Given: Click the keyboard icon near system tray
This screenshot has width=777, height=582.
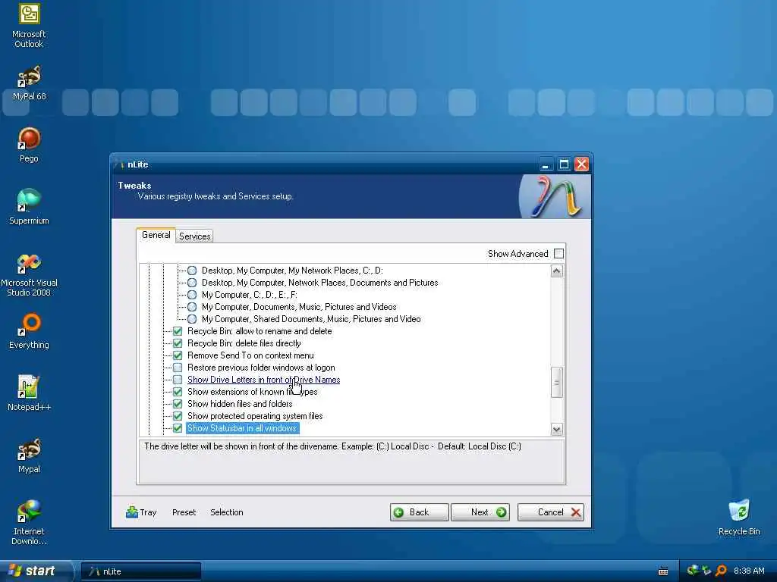Looking at the screenshot, I should click(x=663, y=571).
